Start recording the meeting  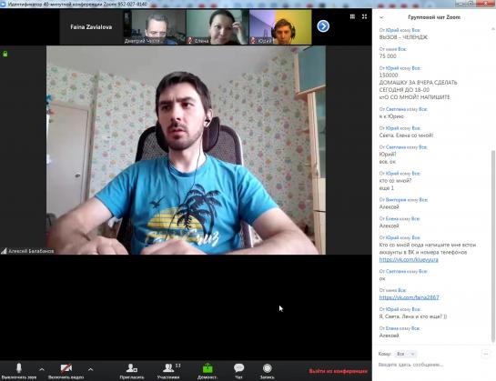pyautogui.click(x=268, y=371)
